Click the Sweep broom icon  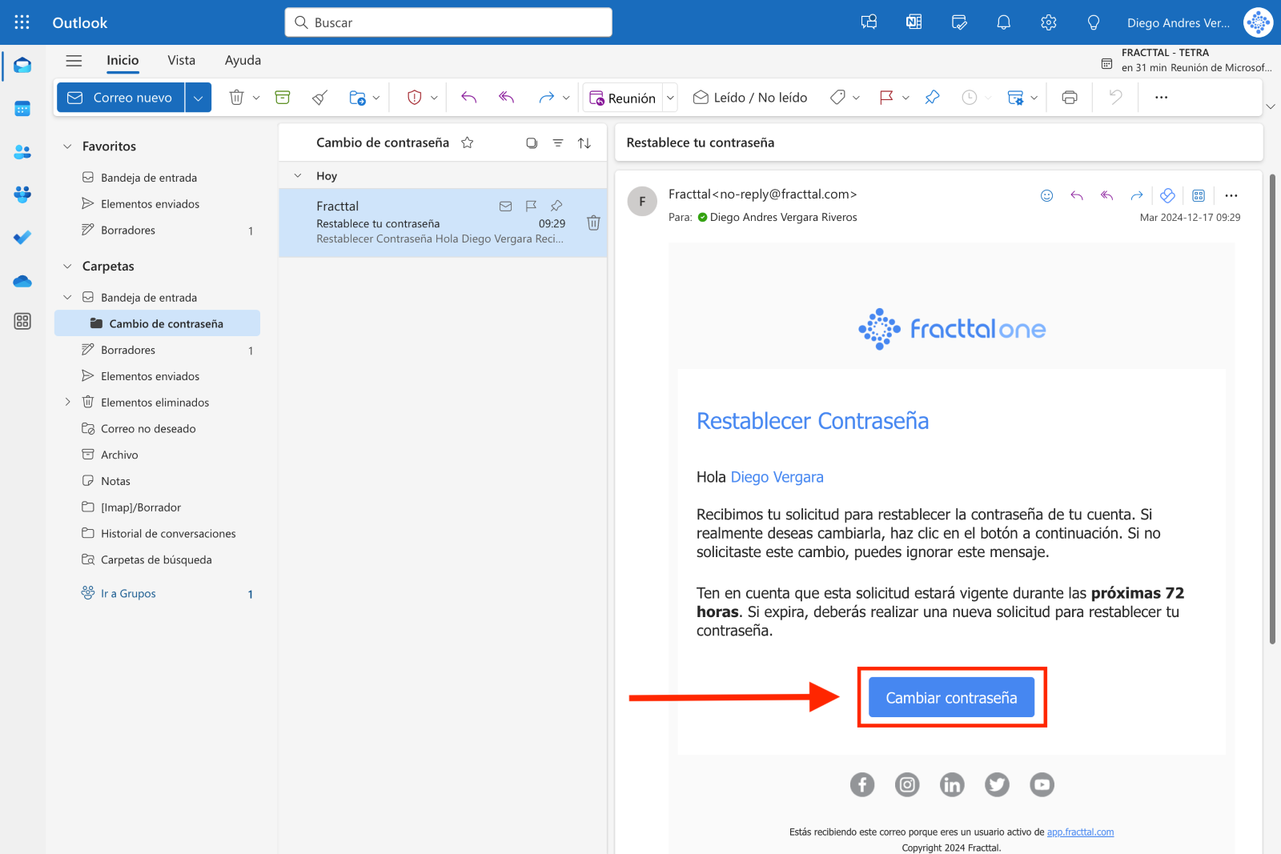coord(319,98)
